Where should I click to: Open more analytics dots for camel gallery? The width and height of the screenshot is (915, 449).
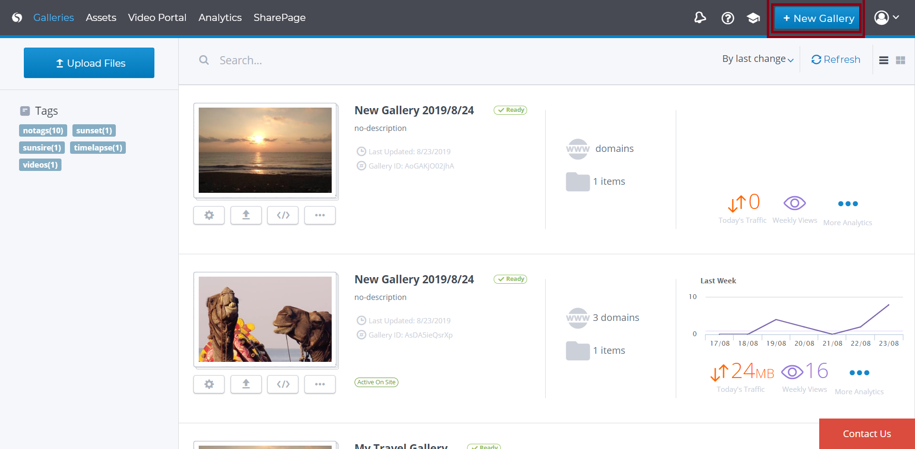pos(859,373)
